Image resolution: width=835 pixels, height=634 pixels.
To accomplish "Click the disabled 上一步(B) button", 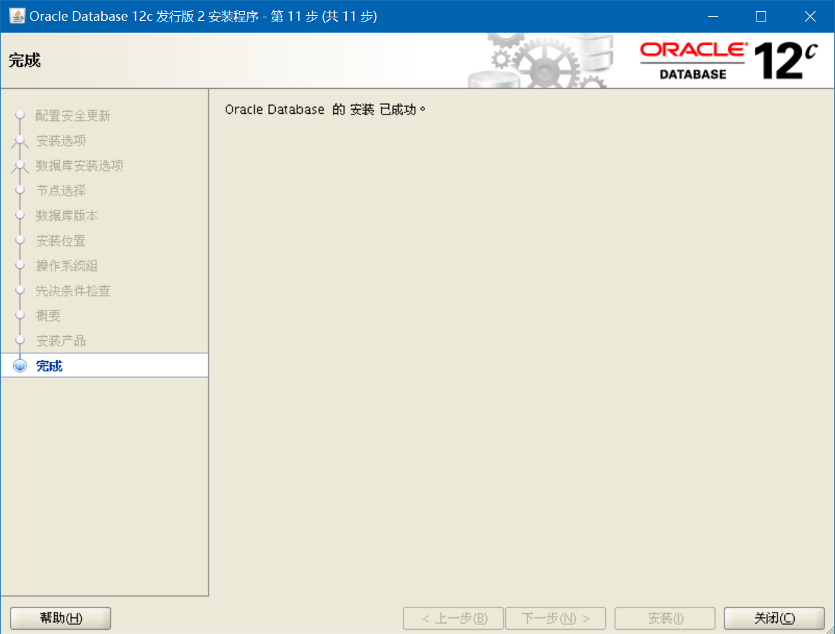I will tap(453, 618).
